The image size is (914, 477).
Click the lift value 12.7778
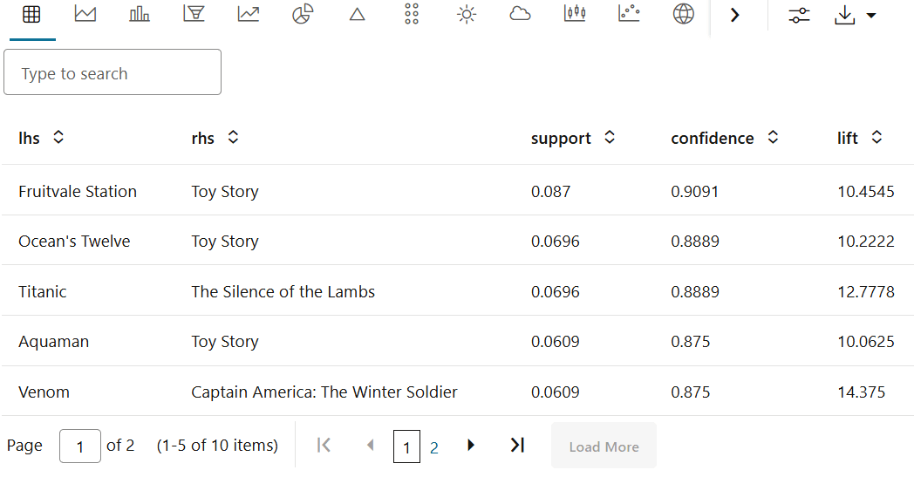tap(866, 291)
